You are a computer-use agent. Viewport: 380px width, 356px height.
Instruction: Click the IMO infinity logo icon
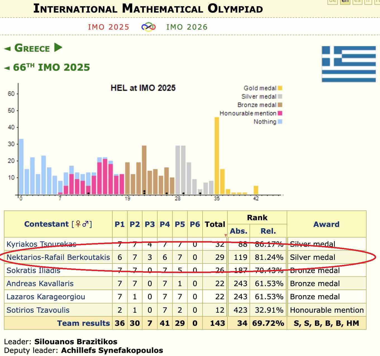coord(148,27)
